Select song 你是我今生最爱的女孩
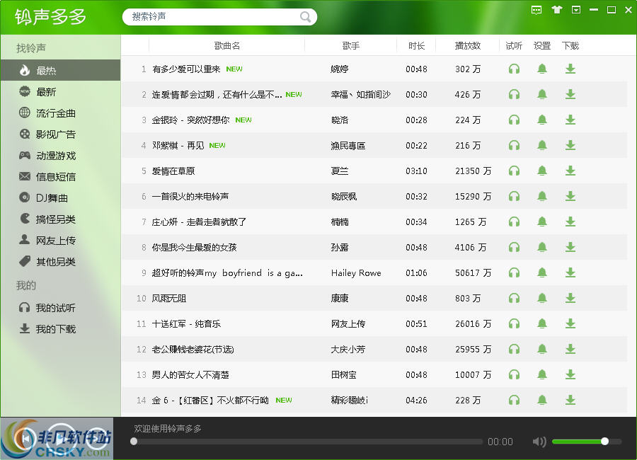The width and height of the screenshot is (637, 460). (194, 248)
